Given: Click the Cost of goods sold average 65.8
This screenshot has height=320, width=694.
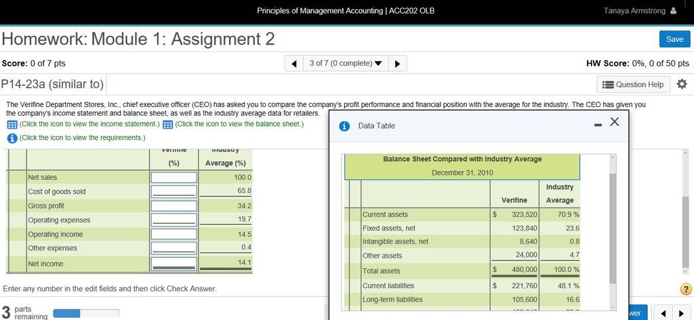Looking at the screenshot, I should tap(244, 191).
